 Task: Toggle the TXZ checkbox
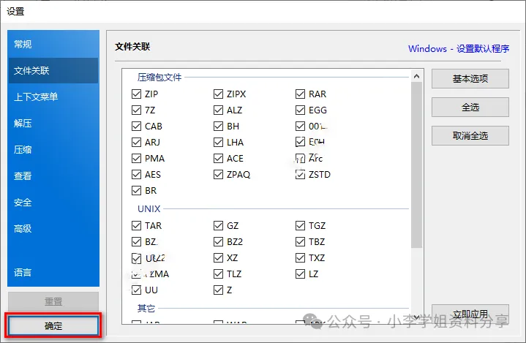coord(300,258)
